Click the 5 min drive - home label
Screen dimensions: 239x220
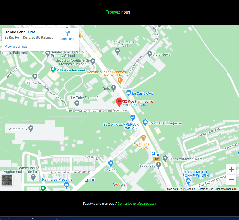tap(135, 105)
